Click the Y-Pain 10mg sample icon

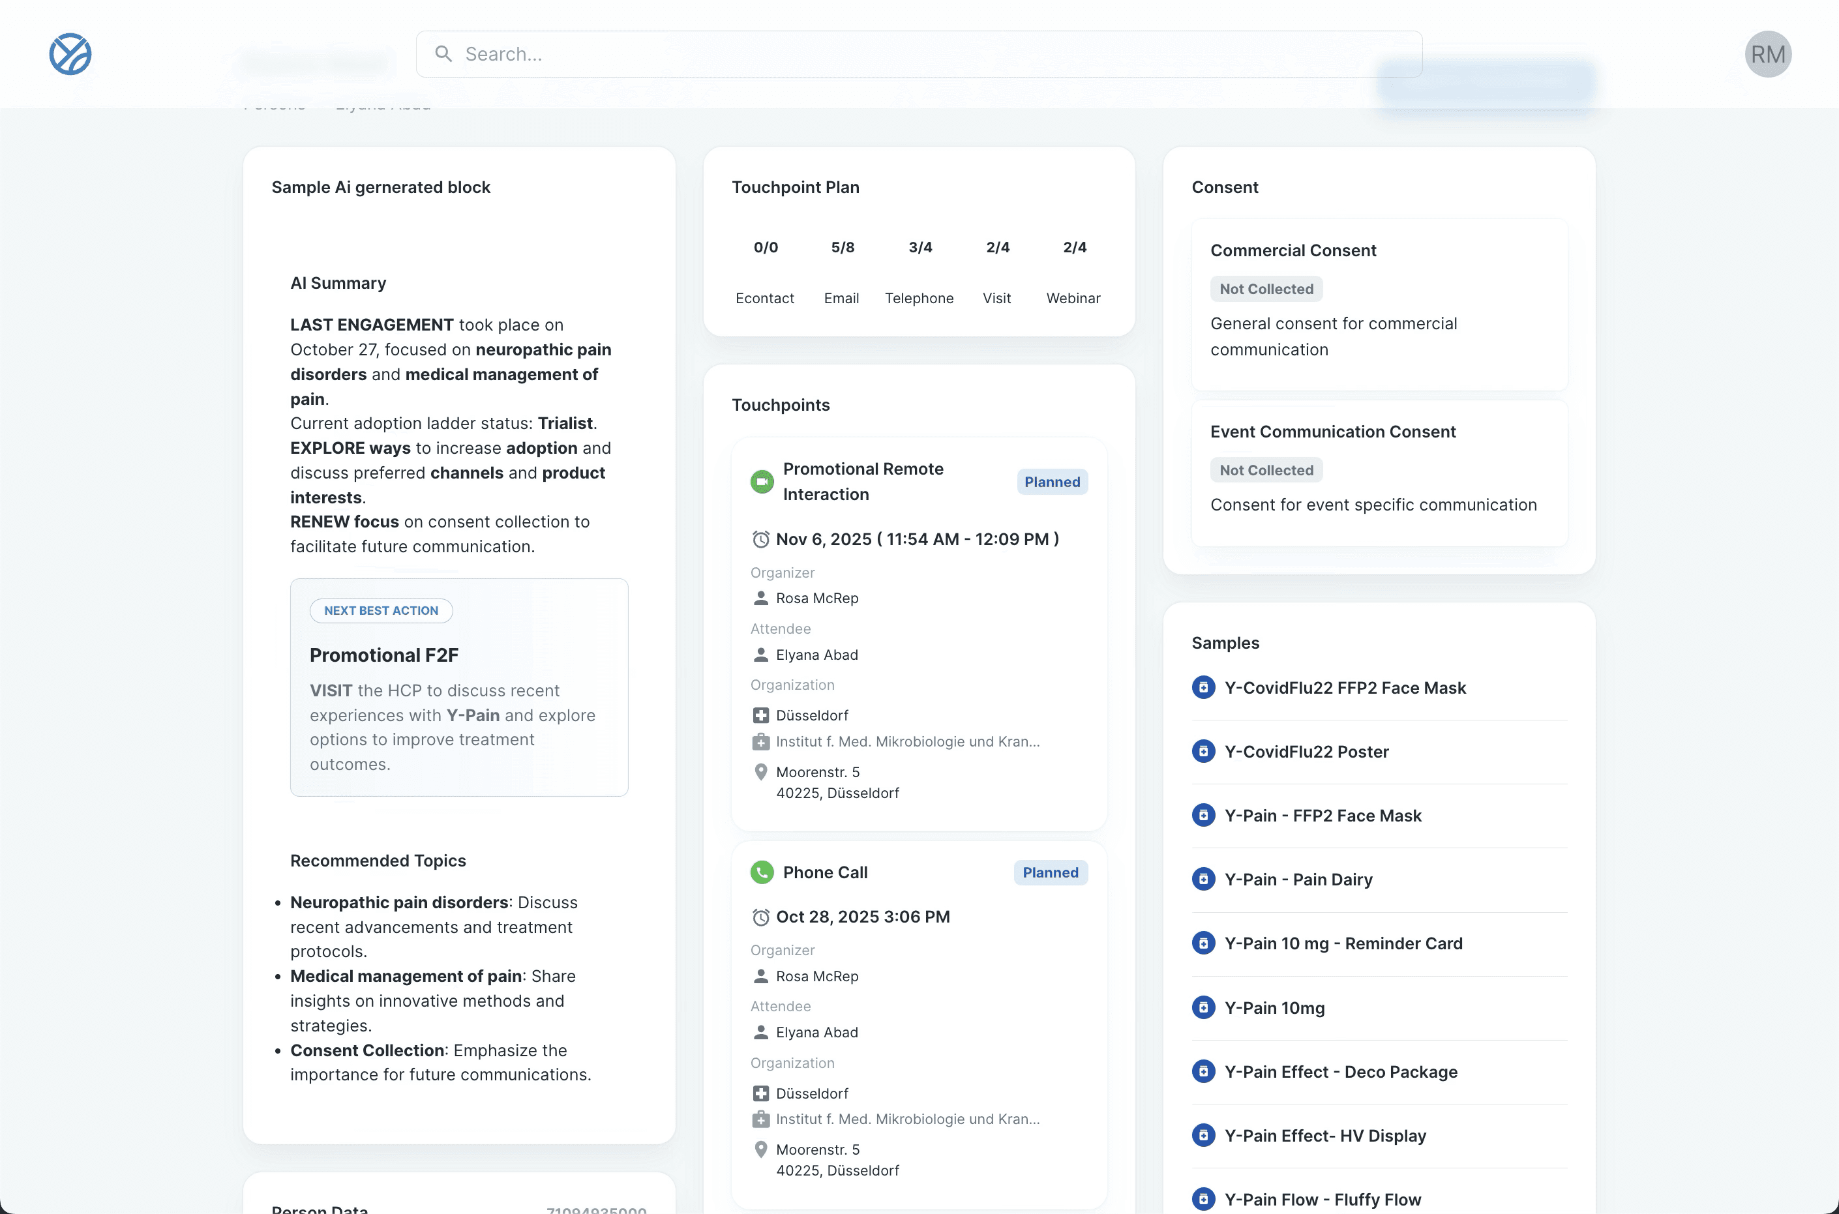tap(1203, 1007)
